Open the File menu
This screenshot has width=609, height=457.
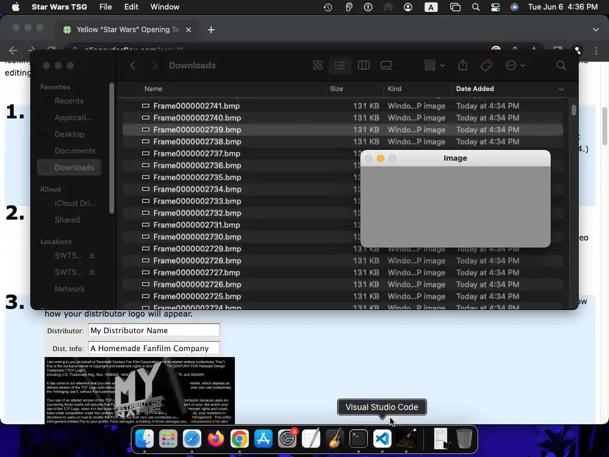tap(106, 7)
